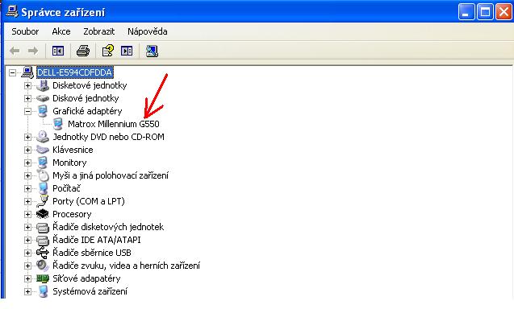The image size is (514, 309).
Task: Click the Jednotky DVD nebo CD-ROM disc icon
Action: click(x=43, y=137)
